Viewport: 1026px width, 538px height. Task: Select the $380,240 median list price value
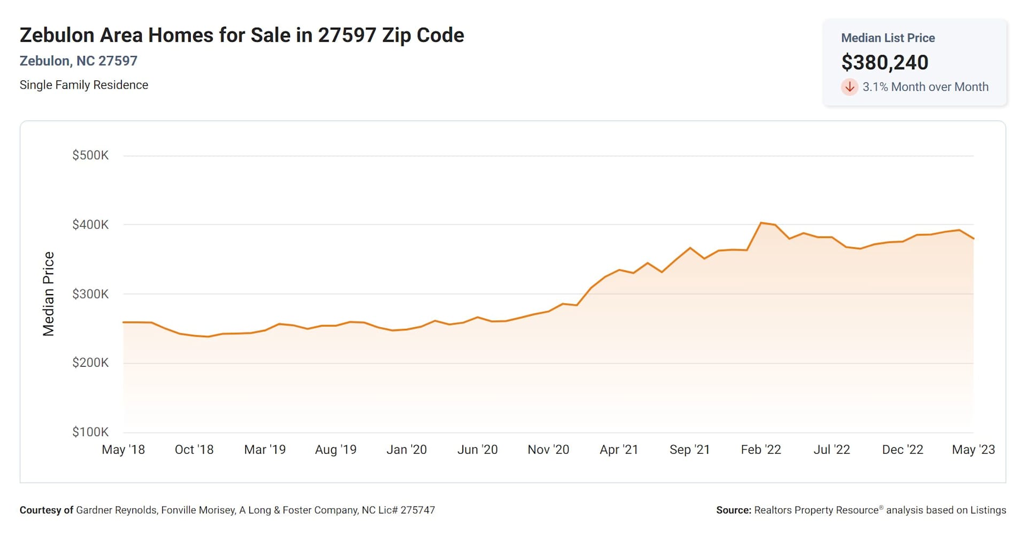point(884,62)
